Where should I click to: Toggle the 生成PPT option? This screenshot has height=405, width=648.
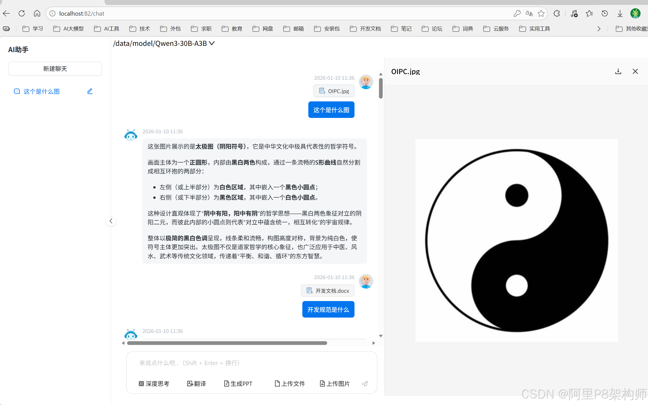(x=238, y=384)
